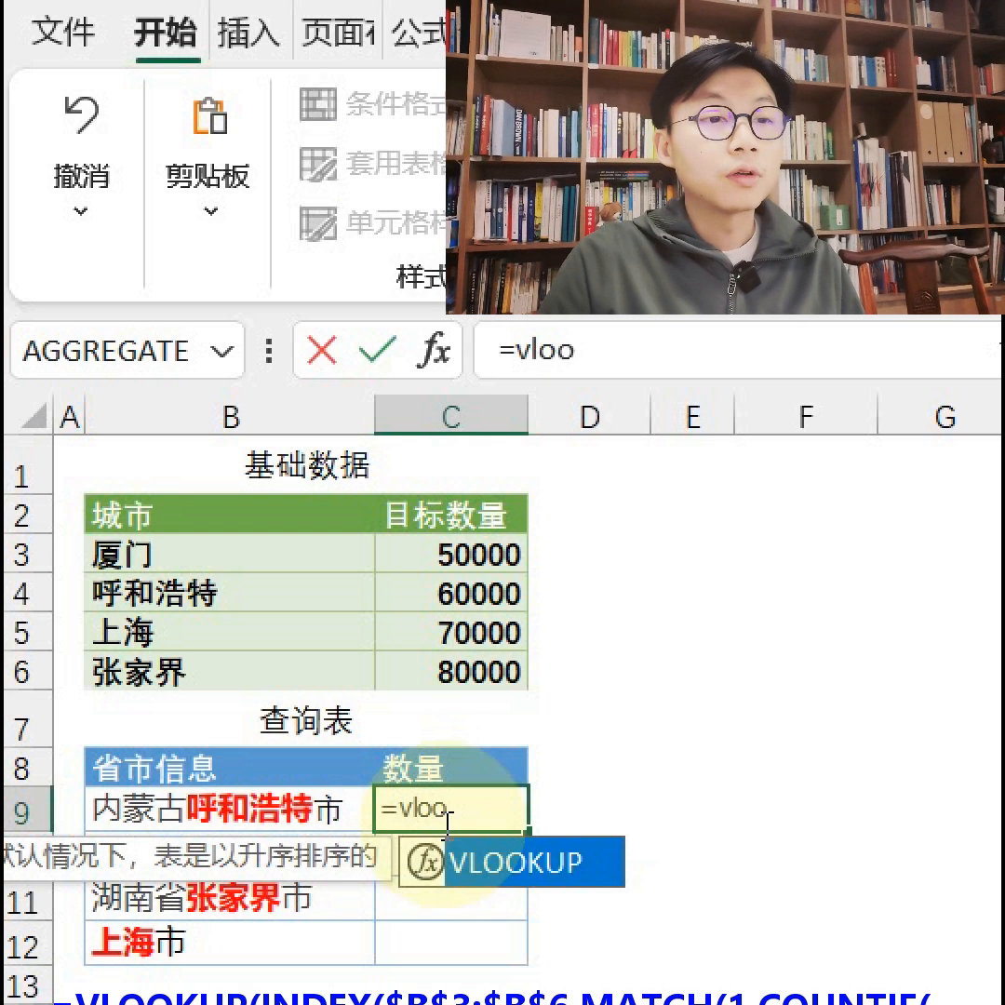Viewport: 1005px width, 1005px height.
Task: Cancel formula entry with red X
Action: click(322, 351)
